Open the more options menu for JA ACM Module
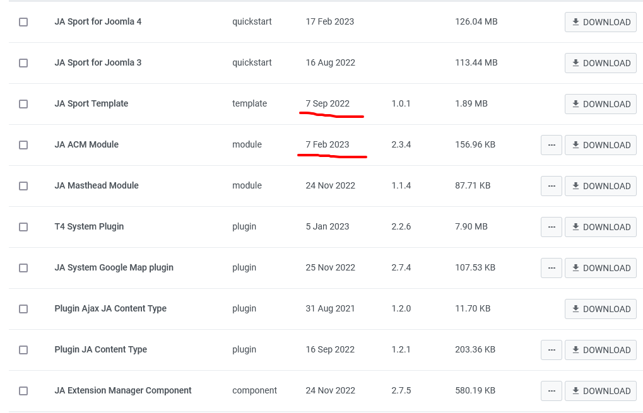Screen dimensions: 643x413 551,145
